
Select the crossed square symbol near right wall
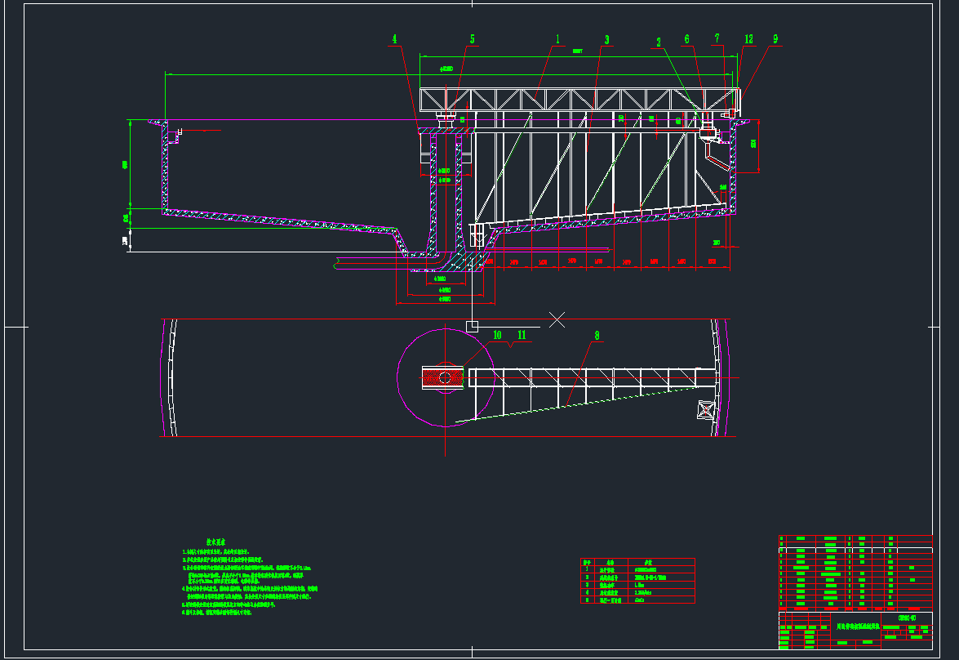pos(704,410)
